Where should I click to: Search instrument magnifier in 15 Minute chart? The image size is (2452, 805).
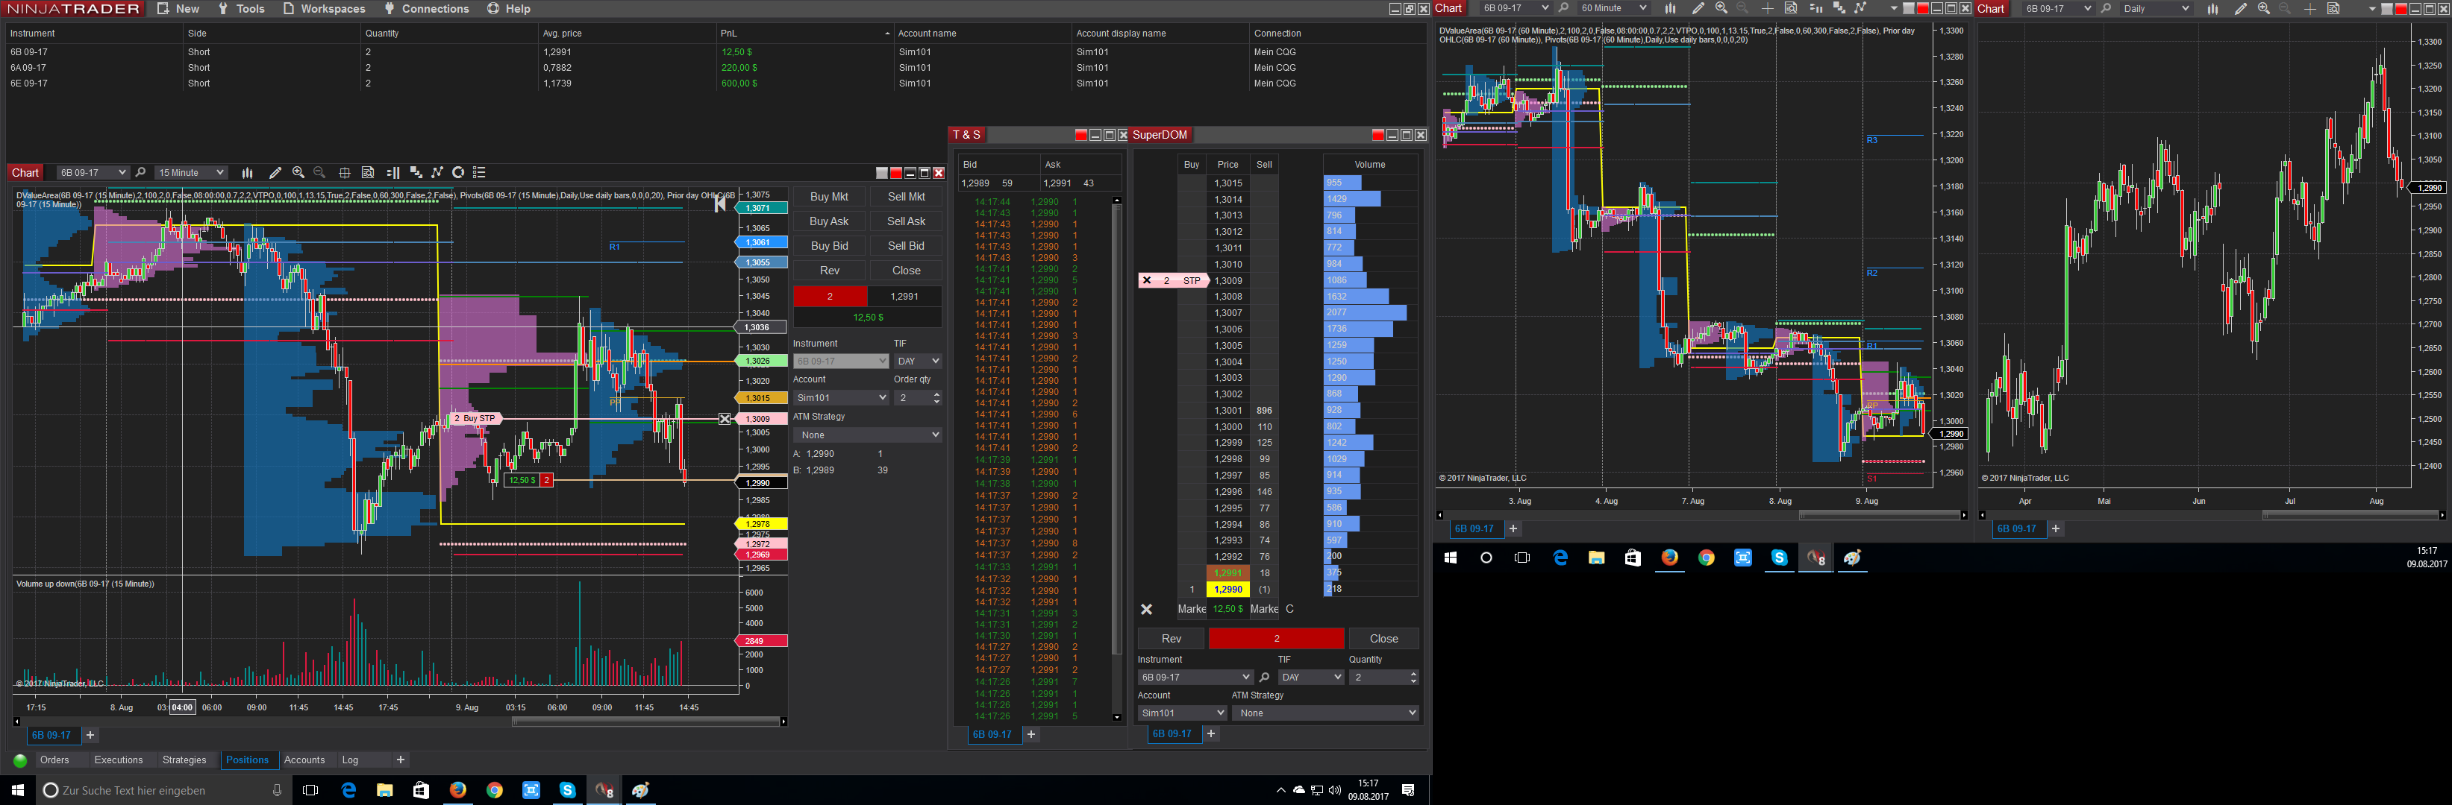141,173
